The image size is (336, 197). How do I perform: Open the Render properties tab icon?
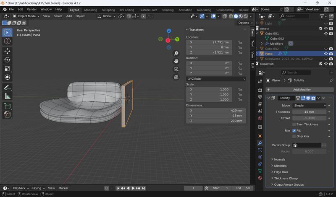pyautogui.click(x=260, y=90)
